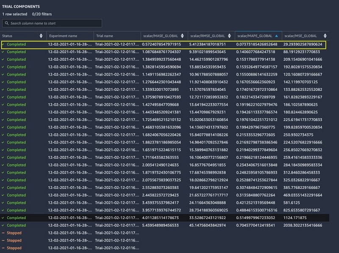Click the scalar/RMSE_GLOBAL sort arrows icon
The image size is (339, 253).
(229, 36)
